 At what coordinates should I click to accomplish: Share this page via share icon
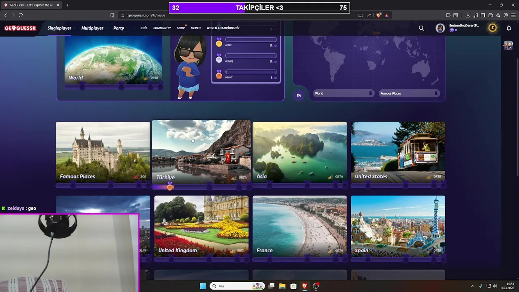(x=369, y=15)
